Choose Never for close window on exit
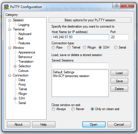Viewport: 138px width, 134px height. (x=73, y=109)
